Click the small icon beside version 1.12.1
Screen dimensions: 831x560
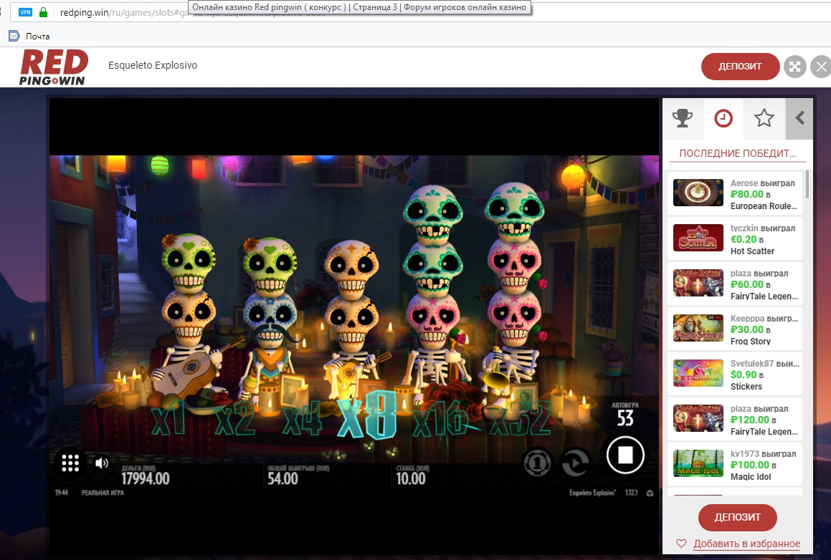point(650,493)
